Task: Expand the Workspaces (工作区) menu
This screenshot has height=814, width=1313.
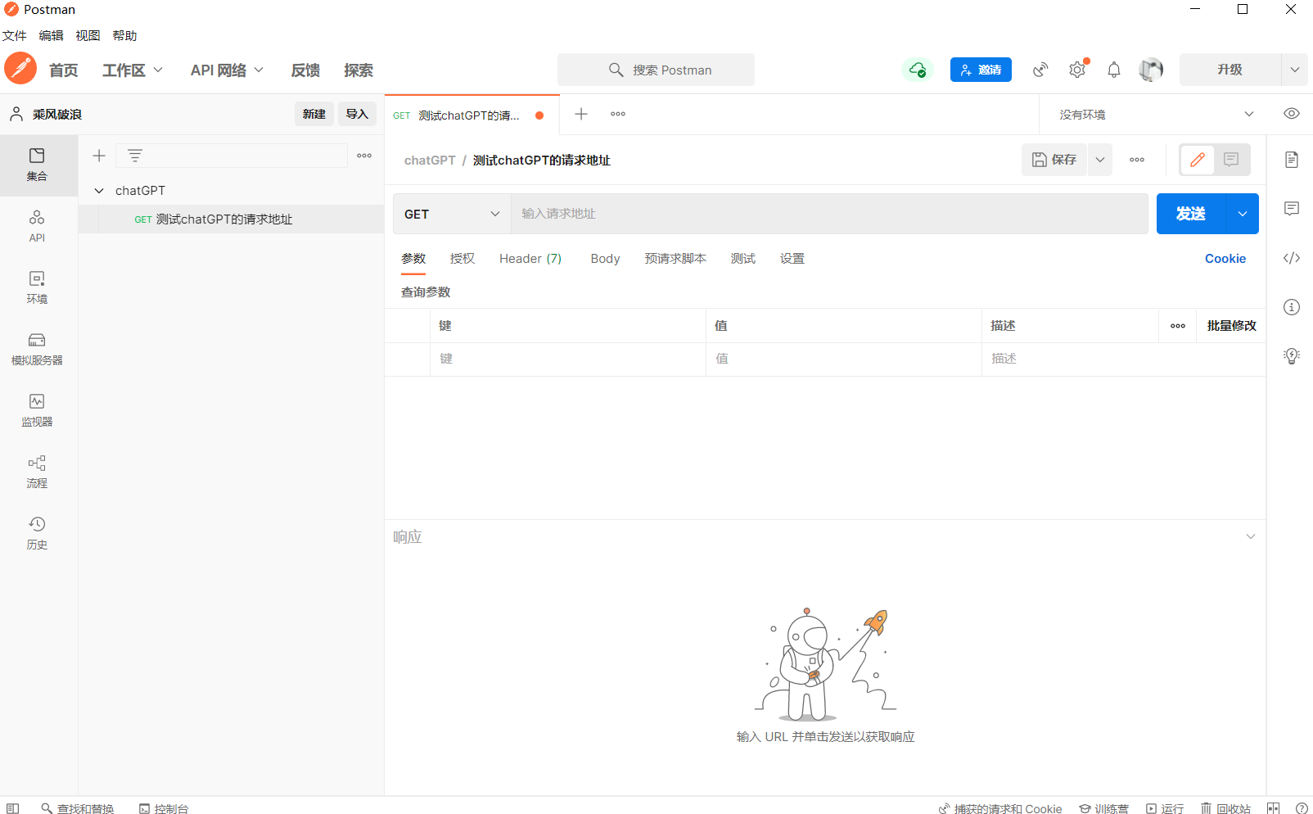Action: tap(133, 70)
